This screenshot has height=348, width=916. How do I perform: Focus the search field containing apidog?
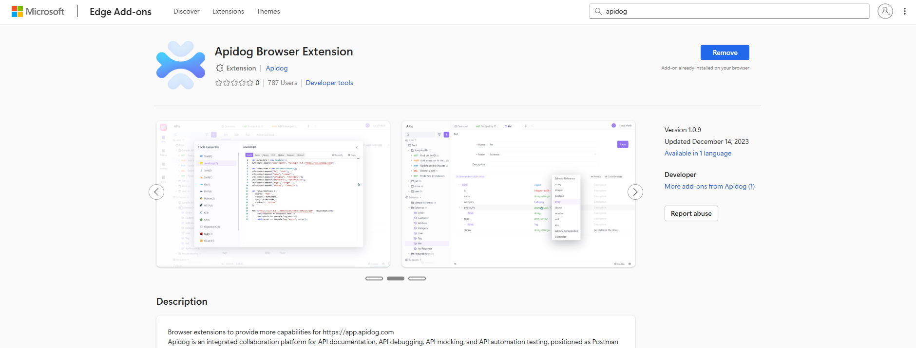729,11
